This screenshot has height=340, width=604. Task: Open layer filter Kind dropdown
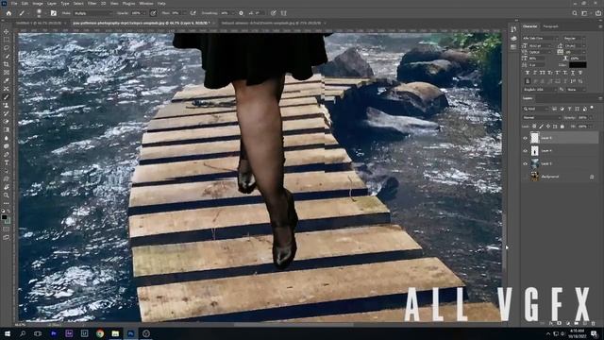tap(537, 110)
